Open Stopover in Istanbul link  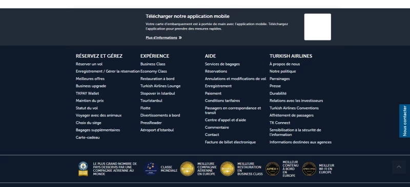tap(158, 93)
